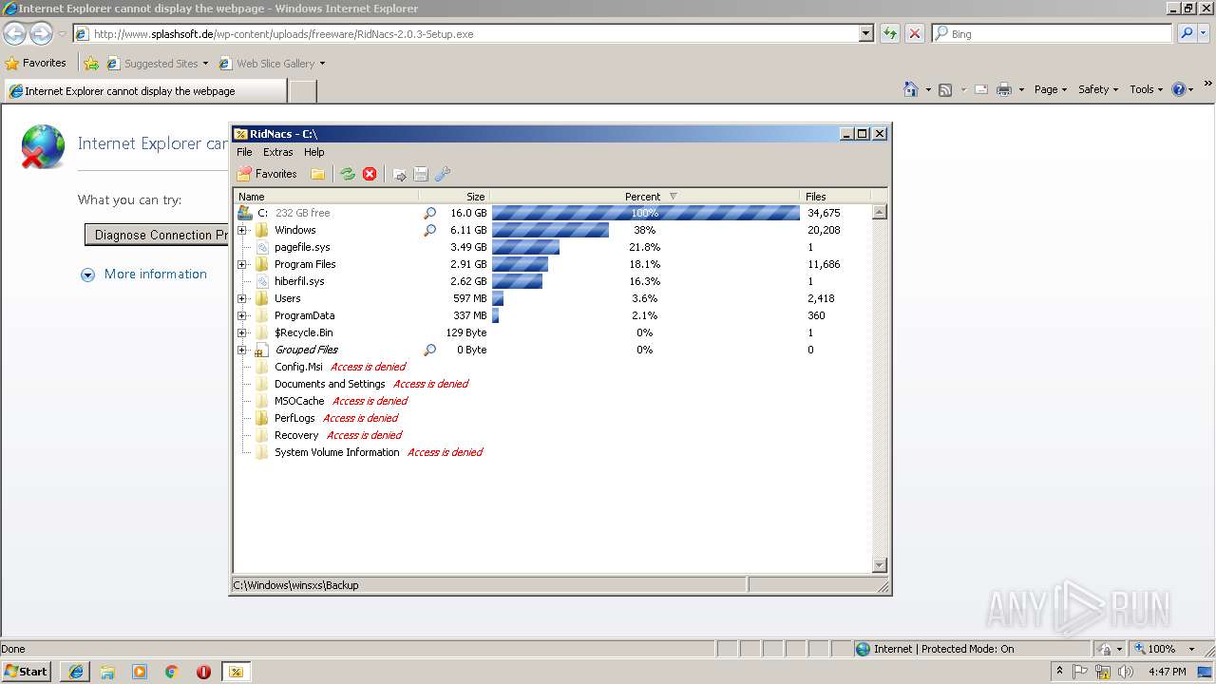Click the IE Read Mail icon
The height and width of the screenshot is (684, 1216).
980,89
